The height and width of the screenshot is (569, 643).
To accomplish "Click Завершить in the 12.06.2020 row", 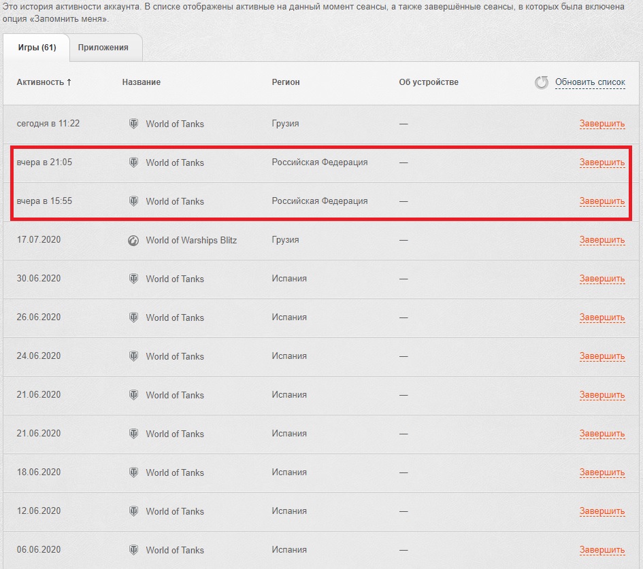I will point(602,511).
